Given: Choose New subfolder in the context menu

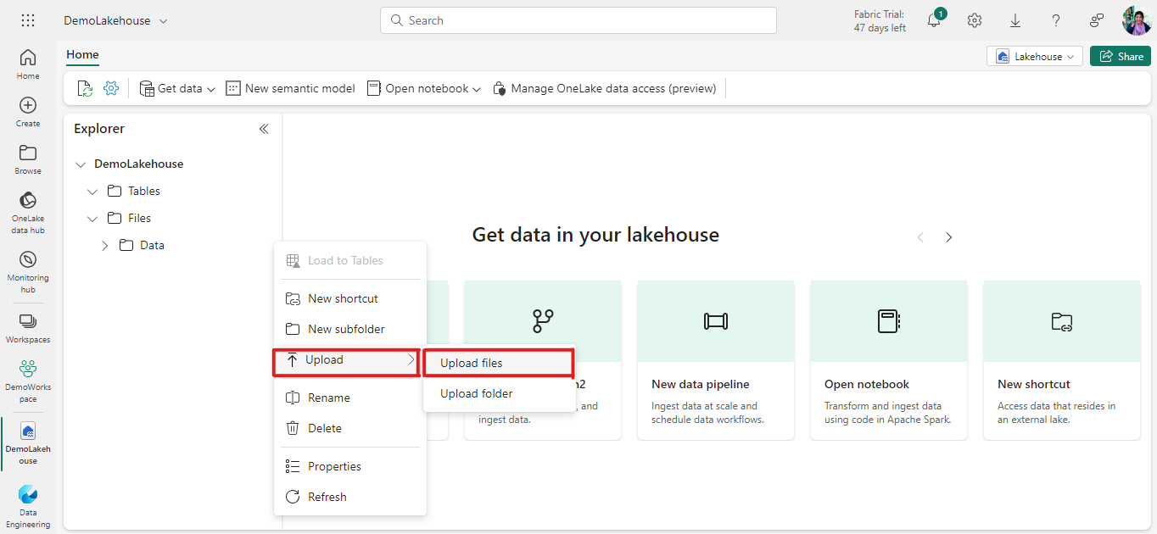Looking at the screenshot, I should tap(349, 329).
